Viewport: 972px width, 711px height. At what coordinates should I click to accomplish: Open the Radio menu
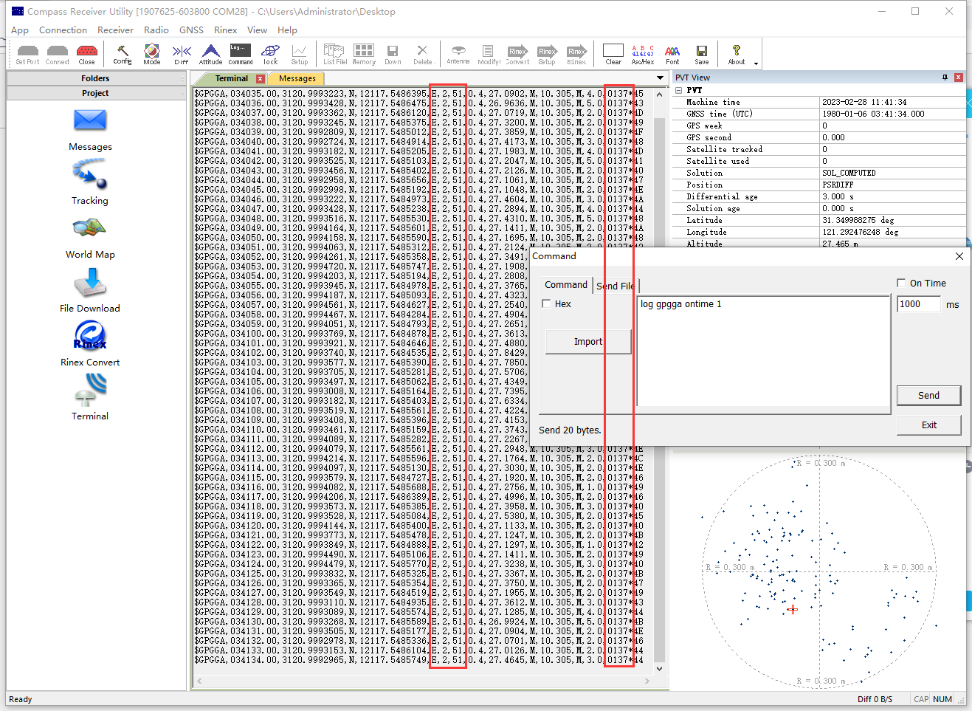156,30
